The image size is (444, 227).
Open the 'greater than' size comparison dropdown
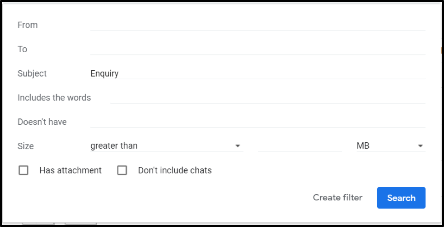coord(166,146)
